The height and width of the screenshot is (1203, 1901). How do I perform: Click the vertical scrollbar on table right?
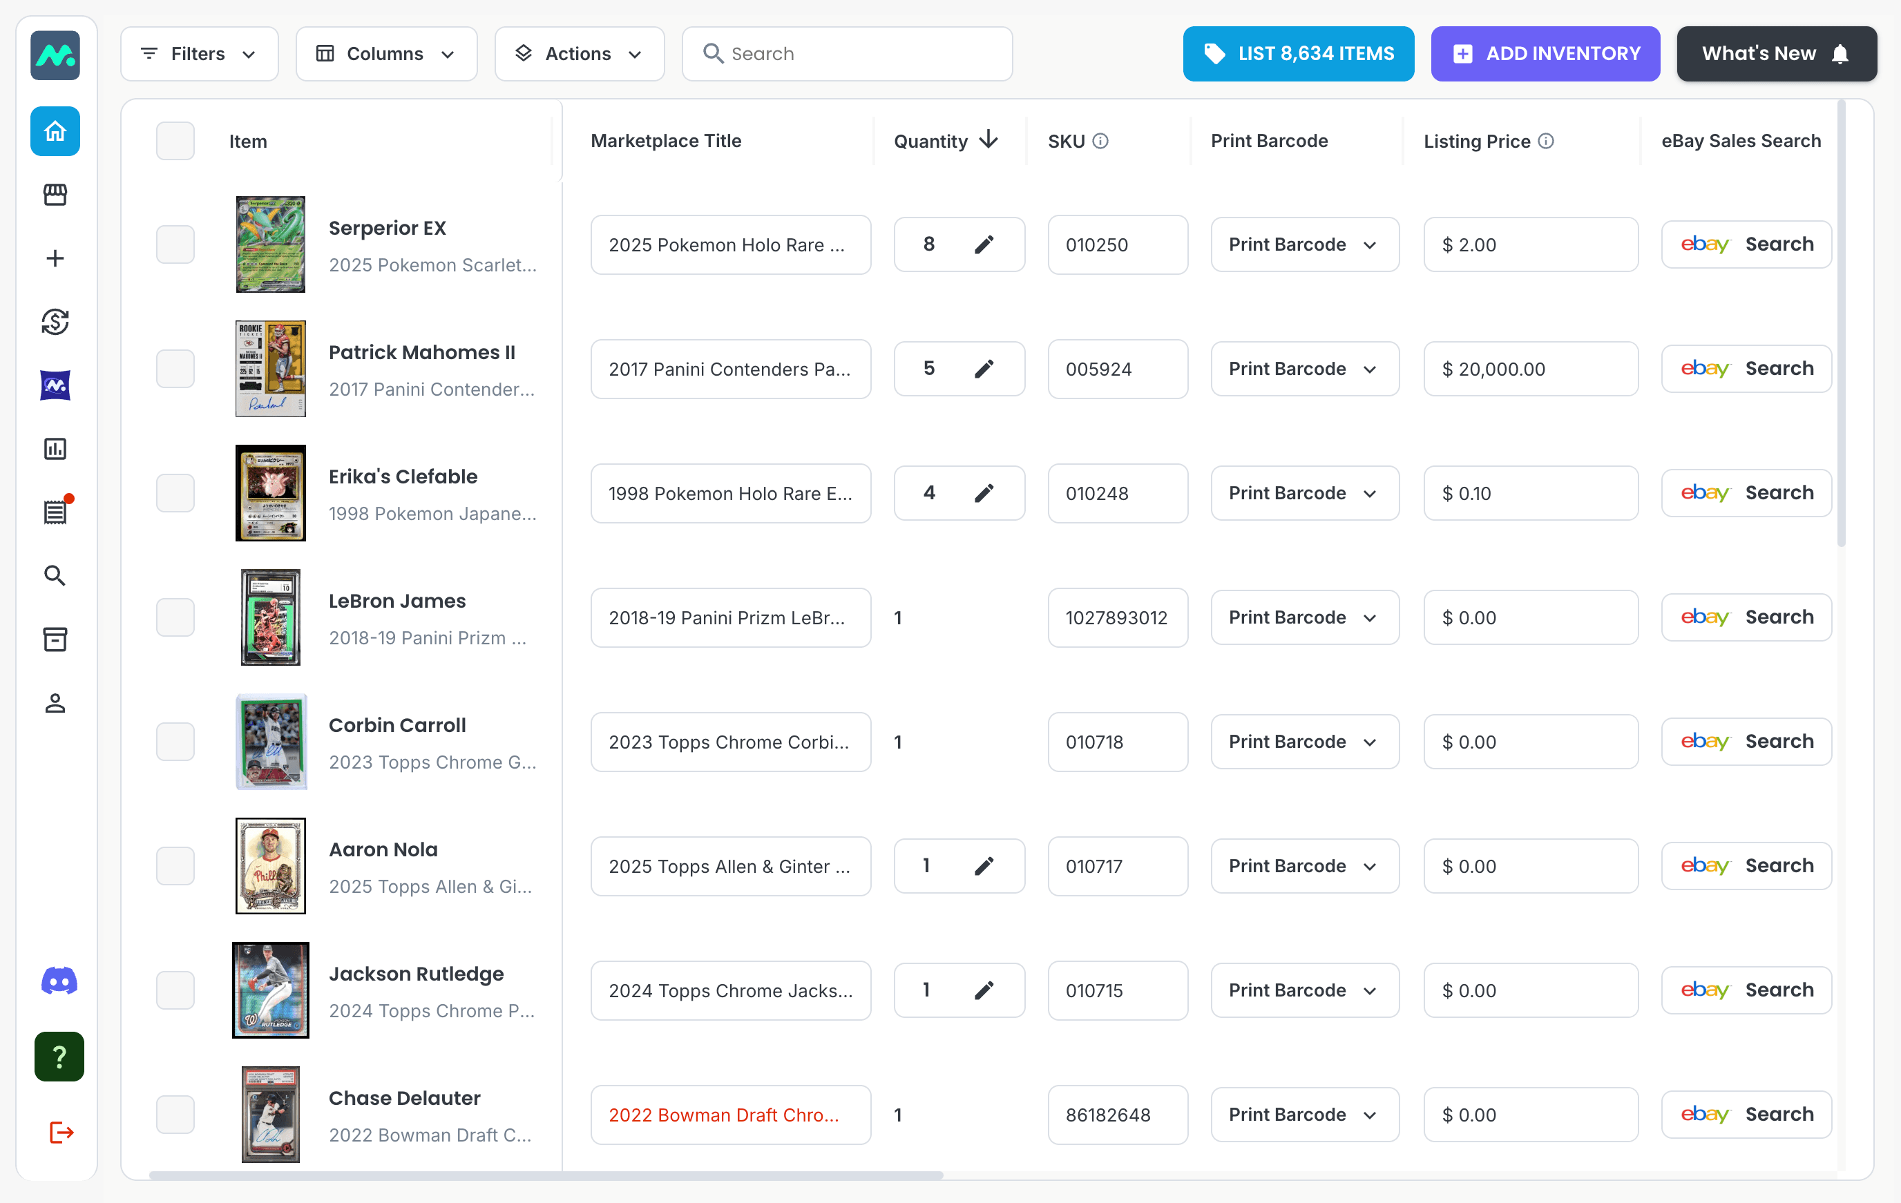point(1842,324)
